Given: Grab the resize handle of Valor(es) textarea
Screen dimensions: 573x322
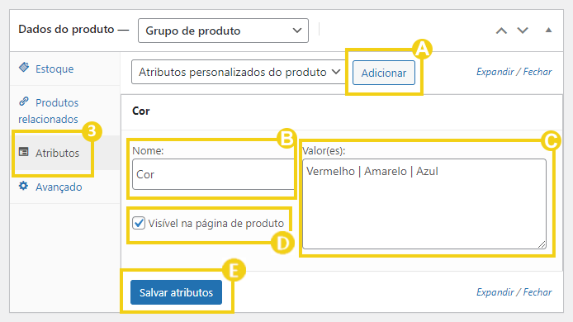Looking at the screenshot, I should coord(542,244).
